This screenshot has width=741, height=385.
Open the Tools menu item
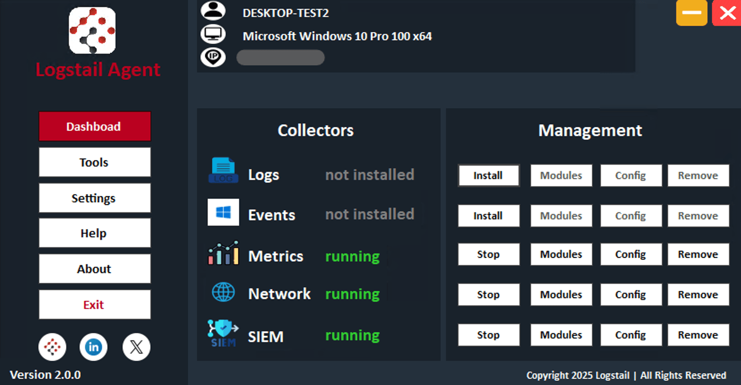pos(94,162)
